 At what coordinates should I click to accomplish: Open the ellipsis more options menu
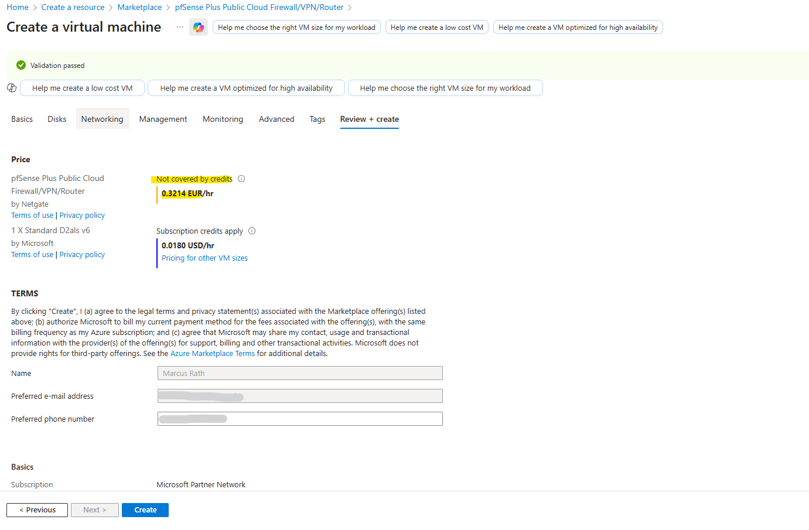click(180, 27)
